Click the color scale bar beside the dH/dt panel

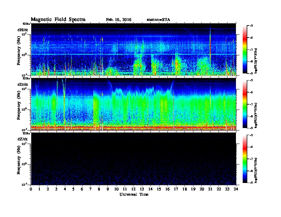point(245,50)
